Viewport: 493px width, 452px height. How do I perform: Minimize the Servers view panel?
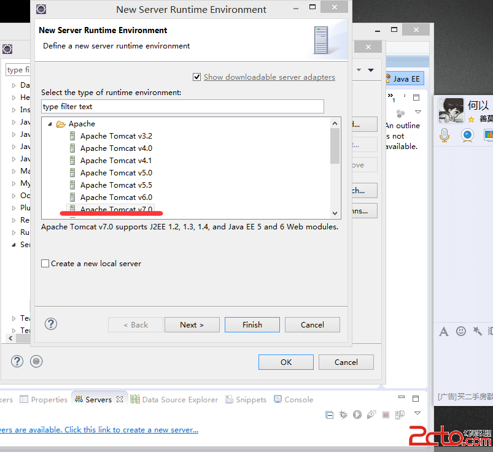(x=402, y=397)
